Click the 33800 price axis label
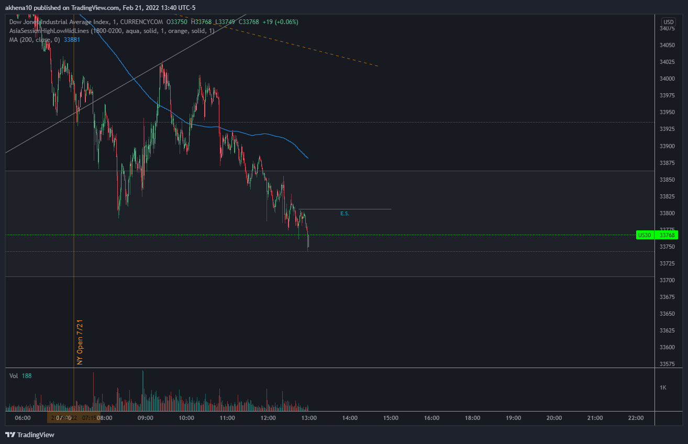This screenshot has height=444, width=688. click(x=667, y=213)
